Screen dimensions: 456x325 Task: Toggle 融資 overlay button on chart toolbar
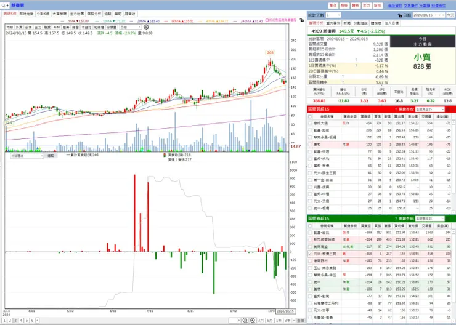pyautogui.click(x=47, y=27)
